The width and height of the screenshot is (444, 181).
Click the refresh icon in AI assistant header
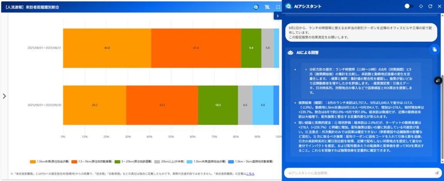point(430,6)
